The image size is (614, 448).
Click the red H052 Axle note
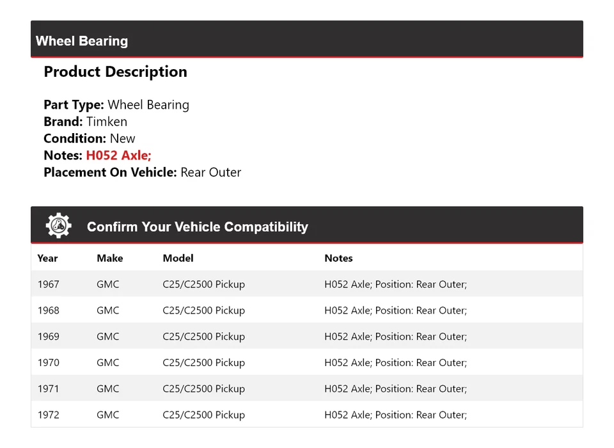(118, 156)
